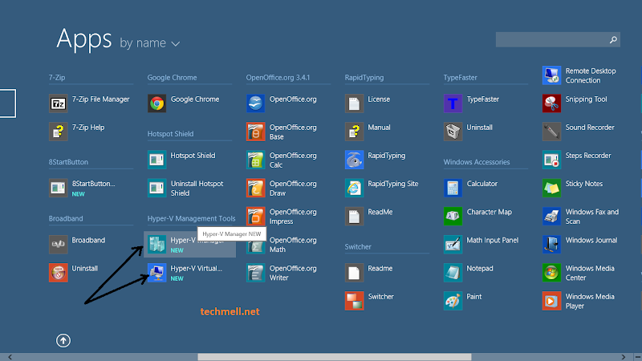Open Remote Desktop Connection icon
The height and width of the screenshot is (361, 642).
(551, 75)
